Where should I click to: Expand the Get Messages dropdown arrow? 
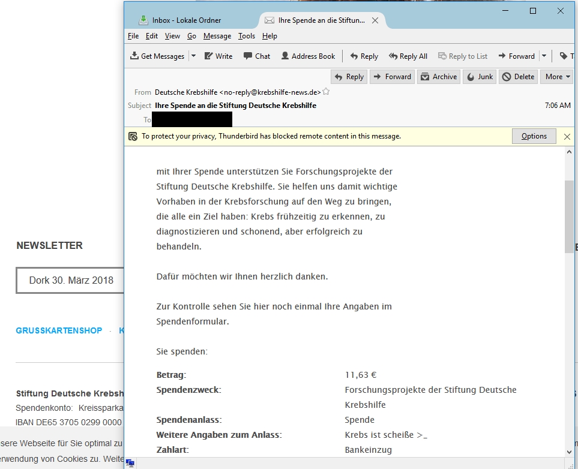(x=193, y=56)
